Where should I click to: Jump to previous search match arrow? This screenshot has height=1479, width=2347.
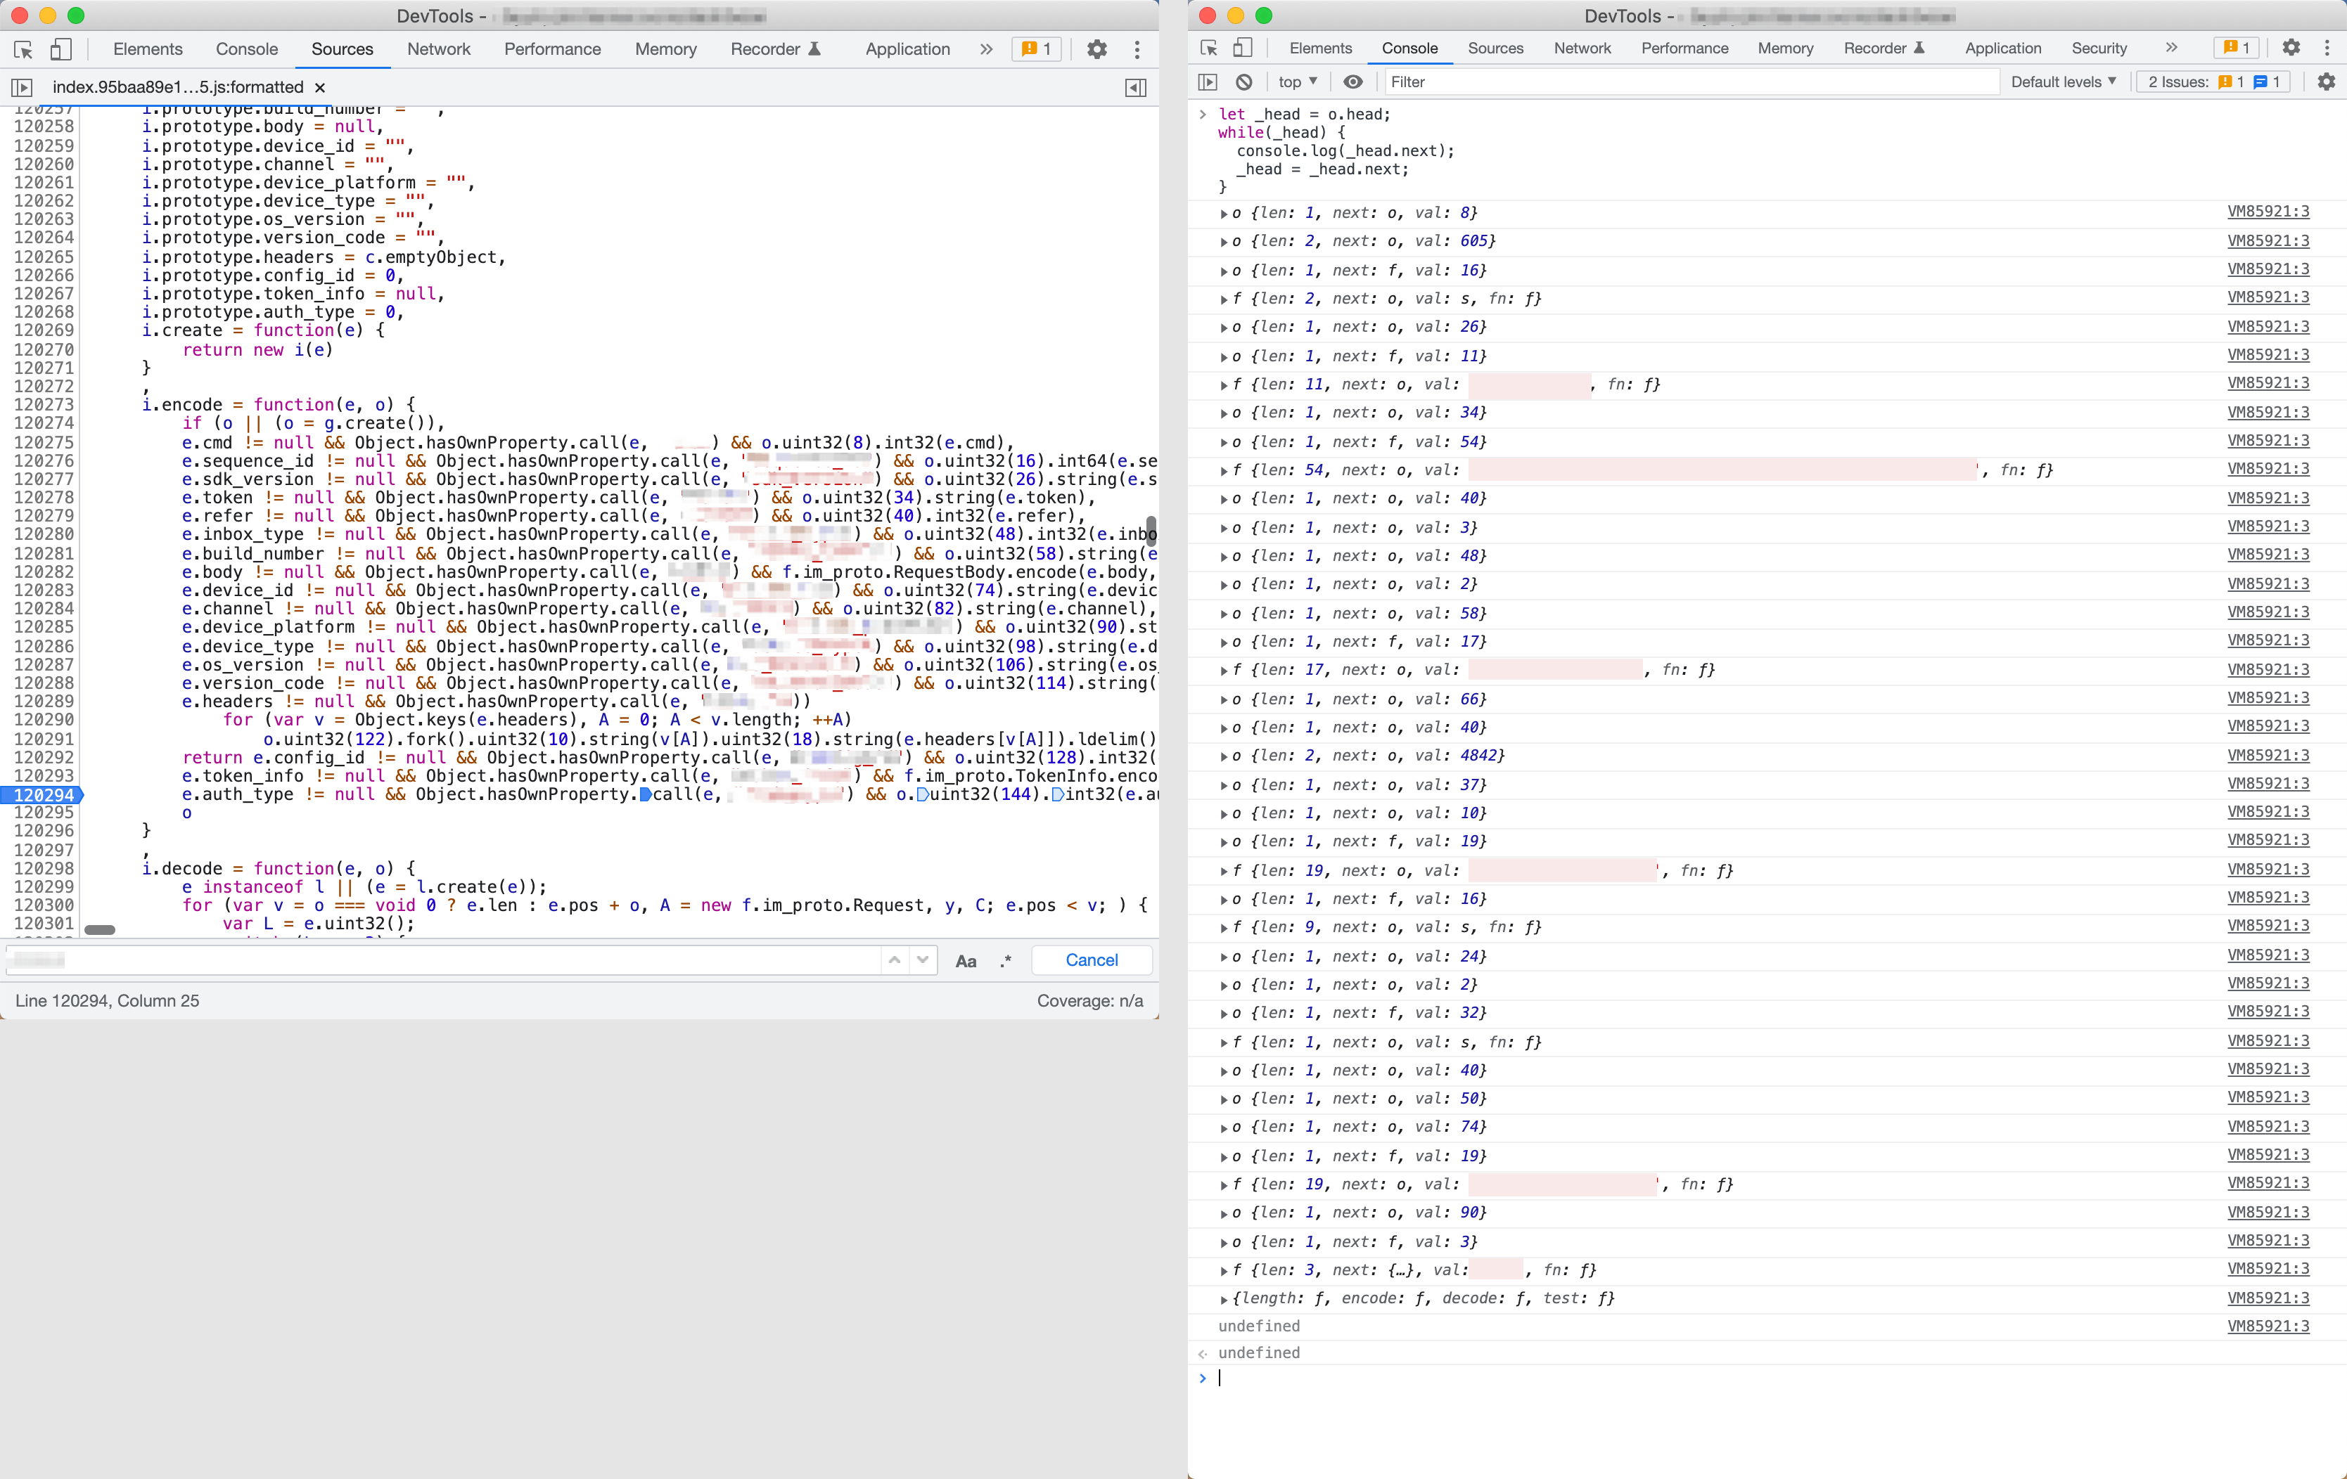pos(895,960)
